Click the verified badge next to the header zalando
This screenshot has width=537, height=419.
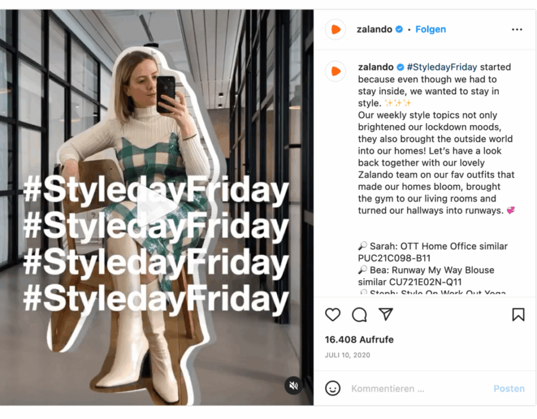(399, 29)
